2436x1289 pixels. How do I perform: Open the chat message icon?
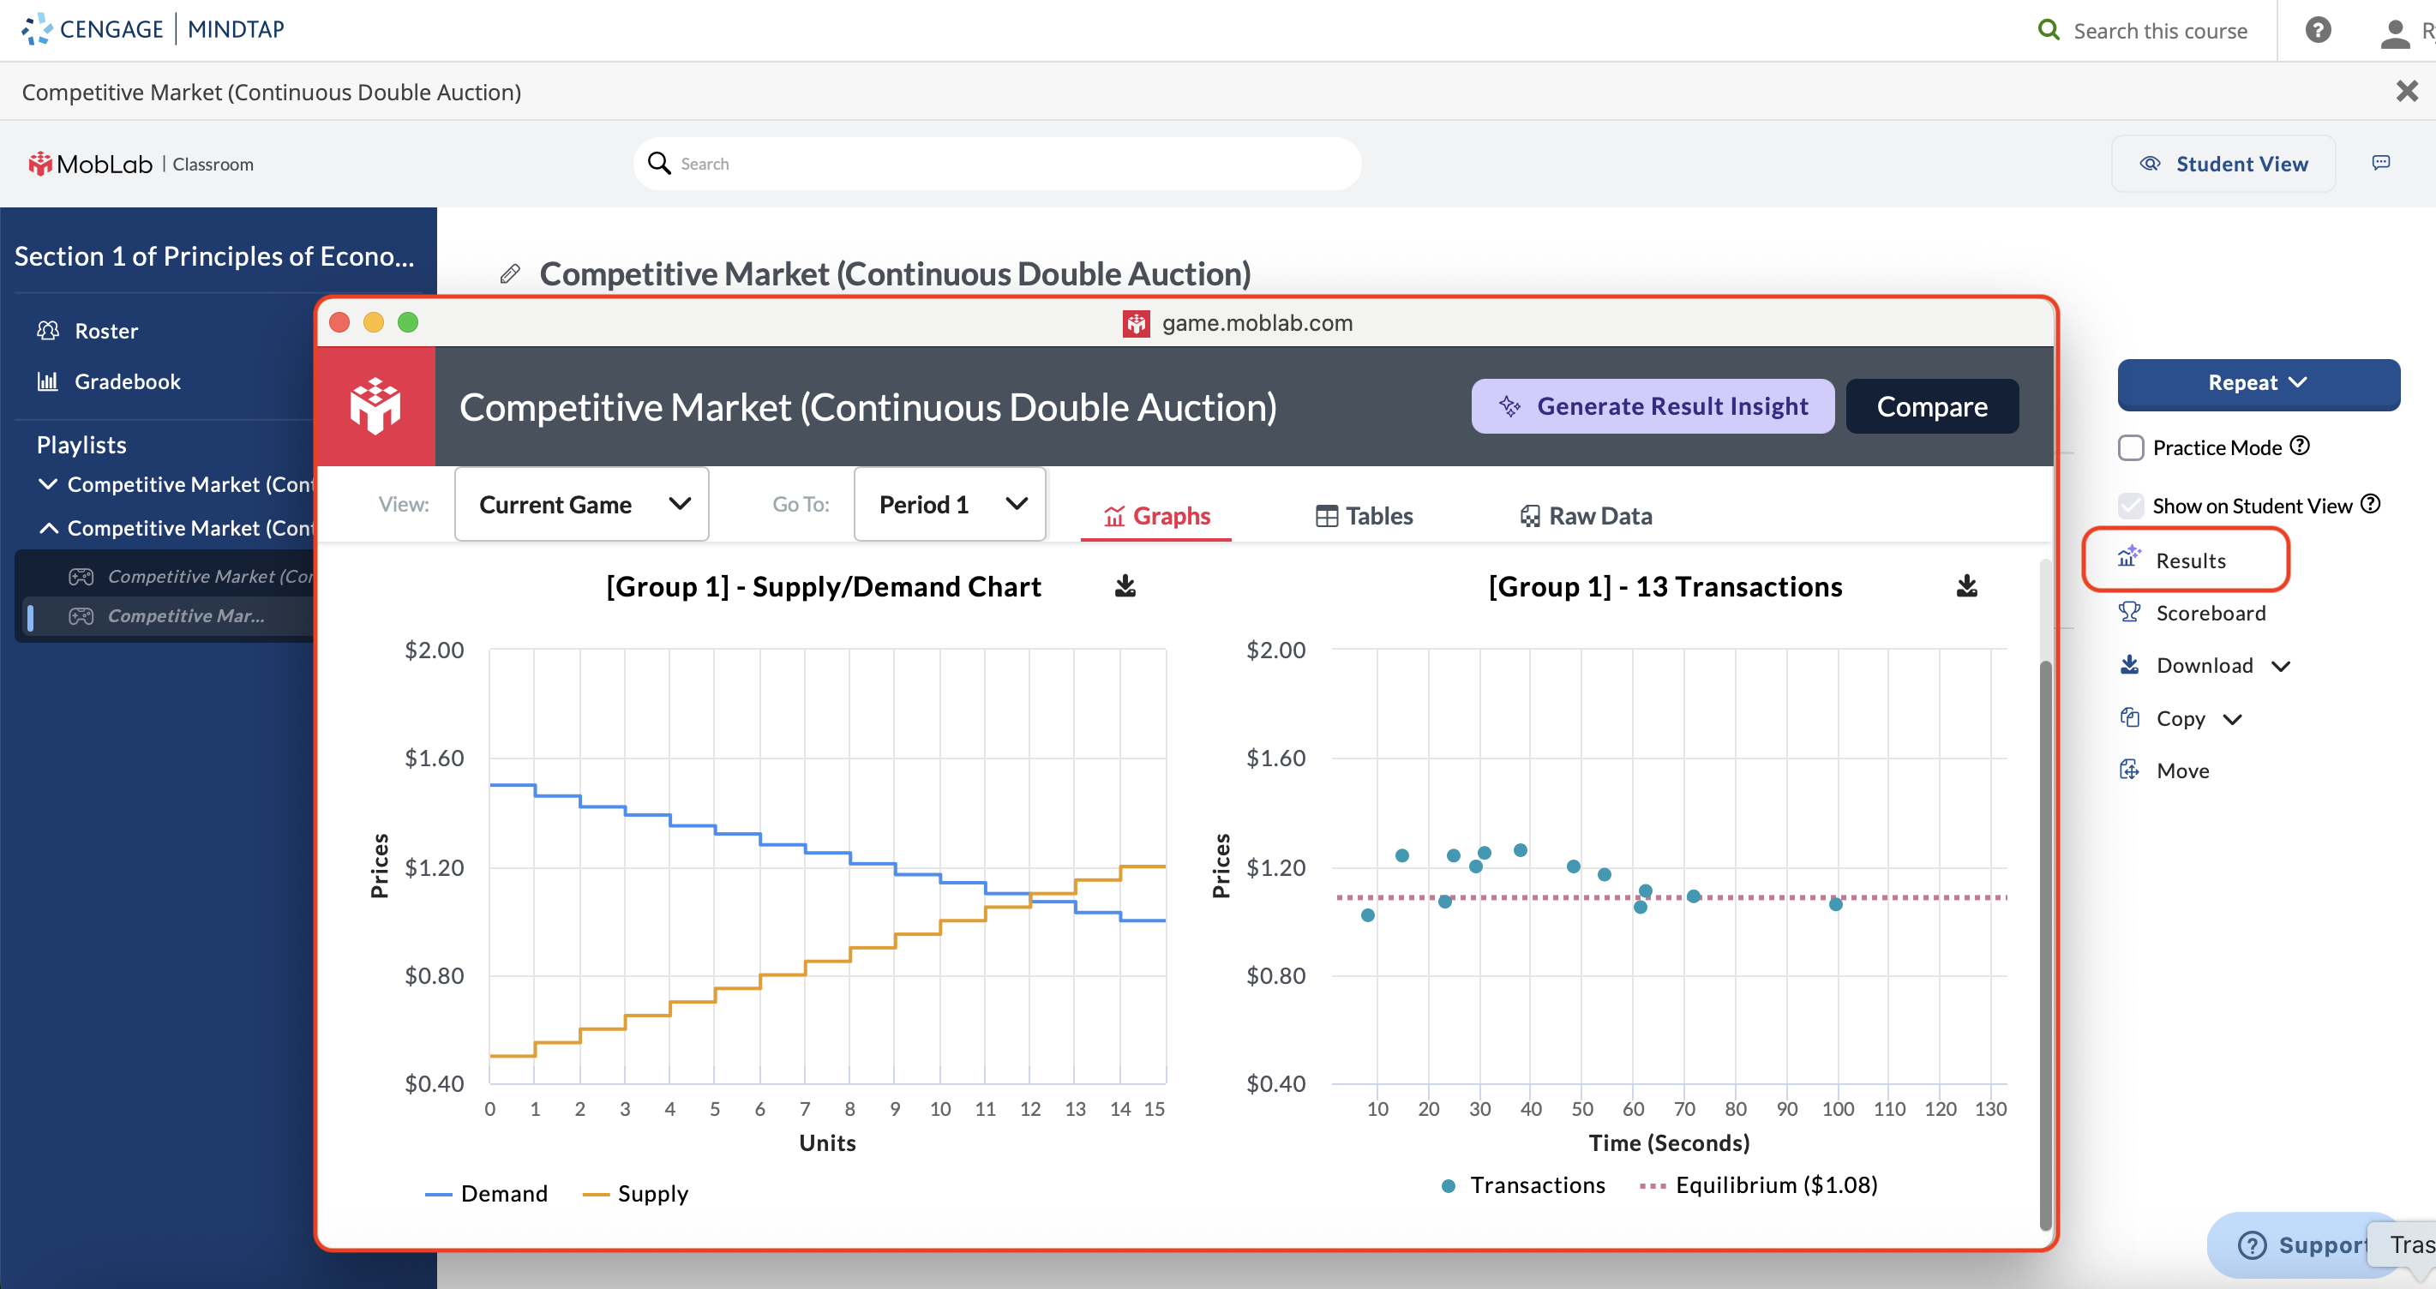click(x=2381, y=163)
